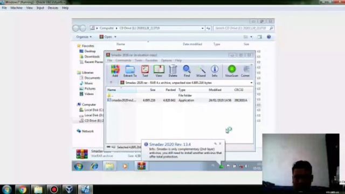Image resolution: width=345 pixels, height=194 pixels.
Task: Sort WinRAR list by CRC32 column
Action: coord(239,90)
